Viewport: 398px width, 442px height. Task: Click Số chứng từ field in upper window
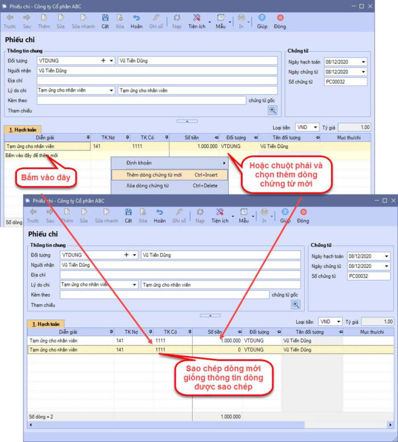coord(346,82)
